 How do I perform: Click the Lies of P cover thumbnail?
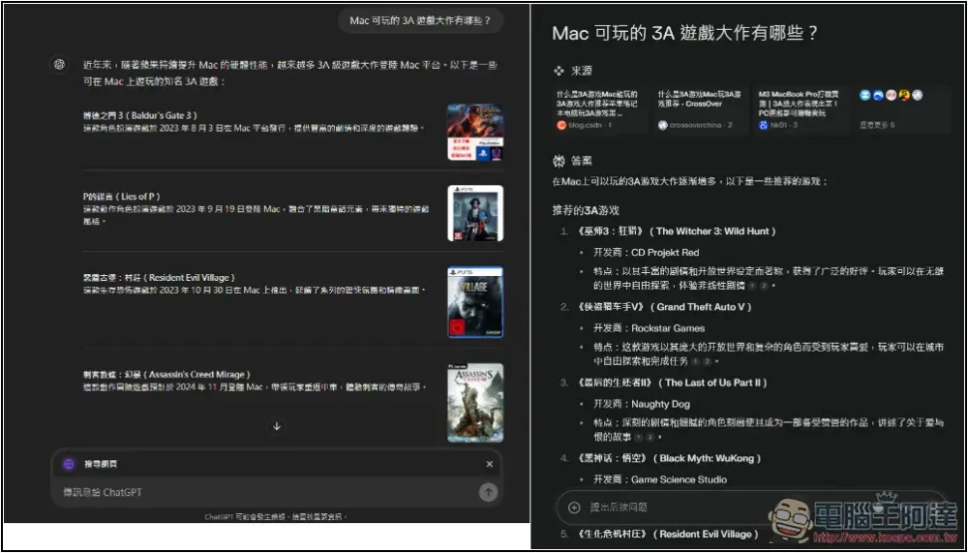point(474,213)
